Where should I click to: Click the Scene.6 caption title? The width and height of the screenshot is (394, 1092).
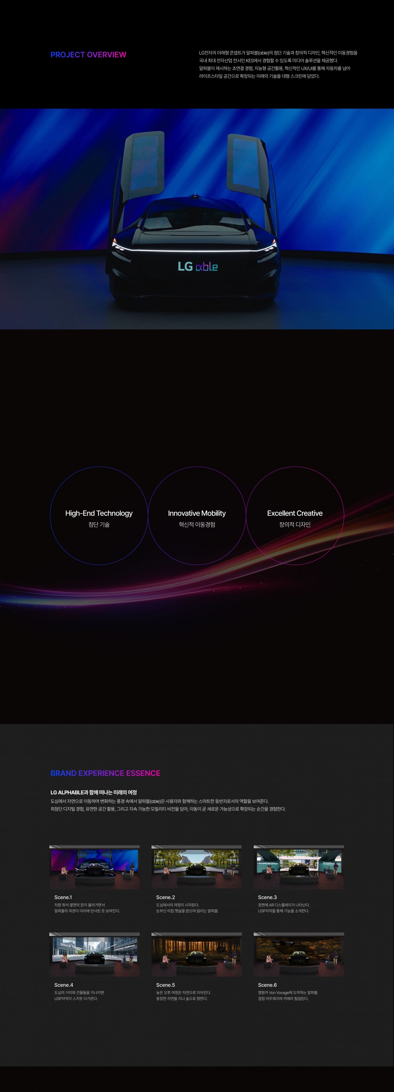(267, 985)
